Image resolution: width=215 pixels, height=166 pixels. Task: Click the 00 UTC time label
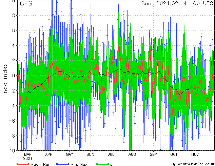point(203,3)
